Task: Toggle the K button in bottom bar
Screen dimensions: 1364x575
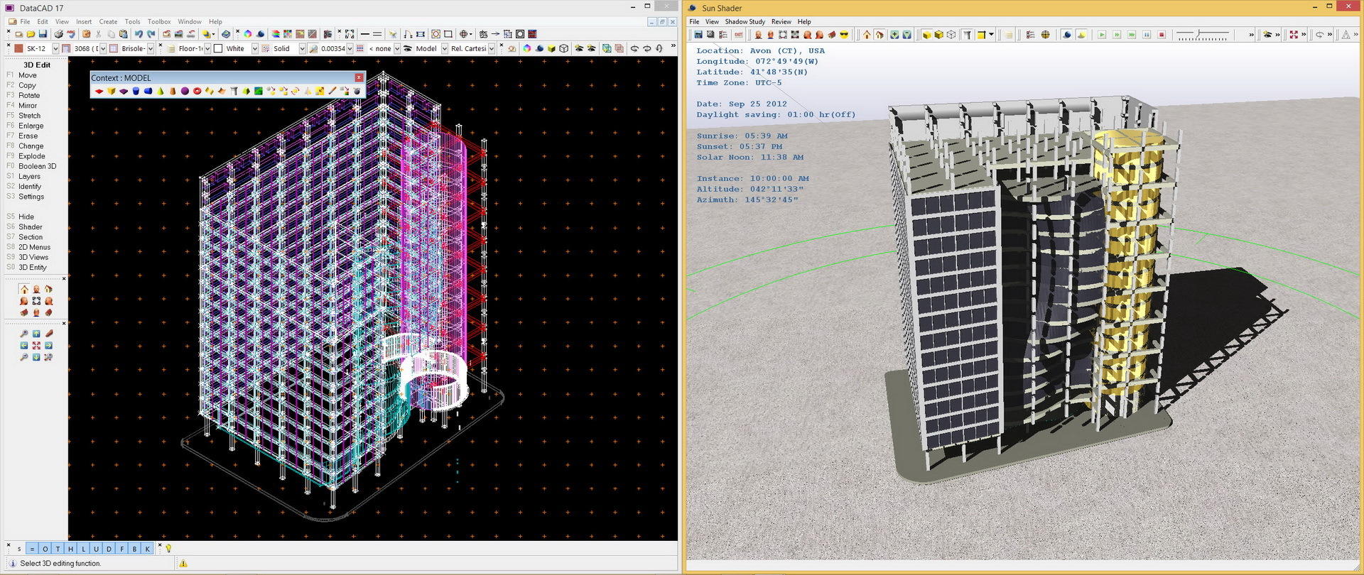Action: [147, 549]
